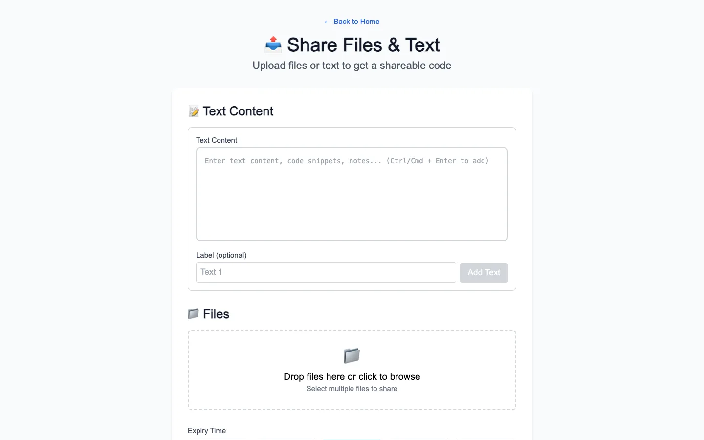Click the folder icon inside the drop zone
The image size is (704, 440).
point(352,356)
